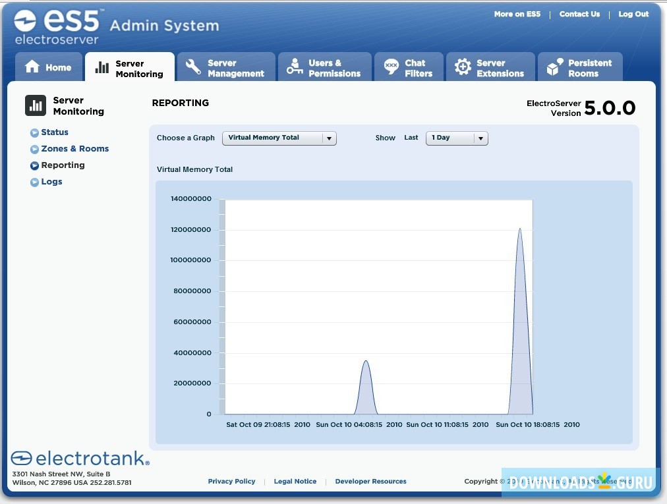Switch to the Chat Filters tab
This screenshot has width=667, height=504.
coord(418,69)
